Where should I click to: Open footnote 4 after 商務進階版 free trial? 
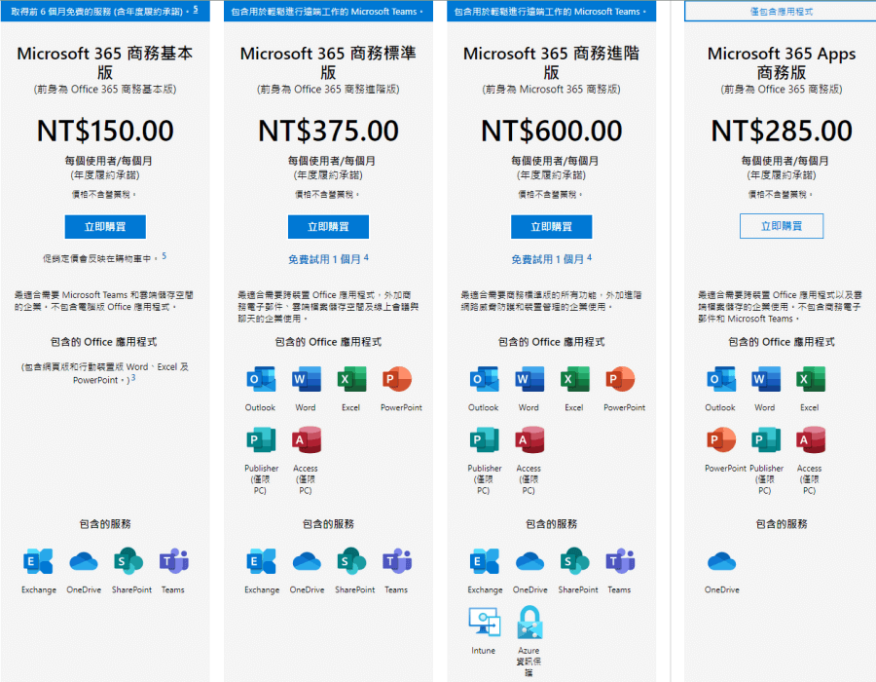(590, 258)
